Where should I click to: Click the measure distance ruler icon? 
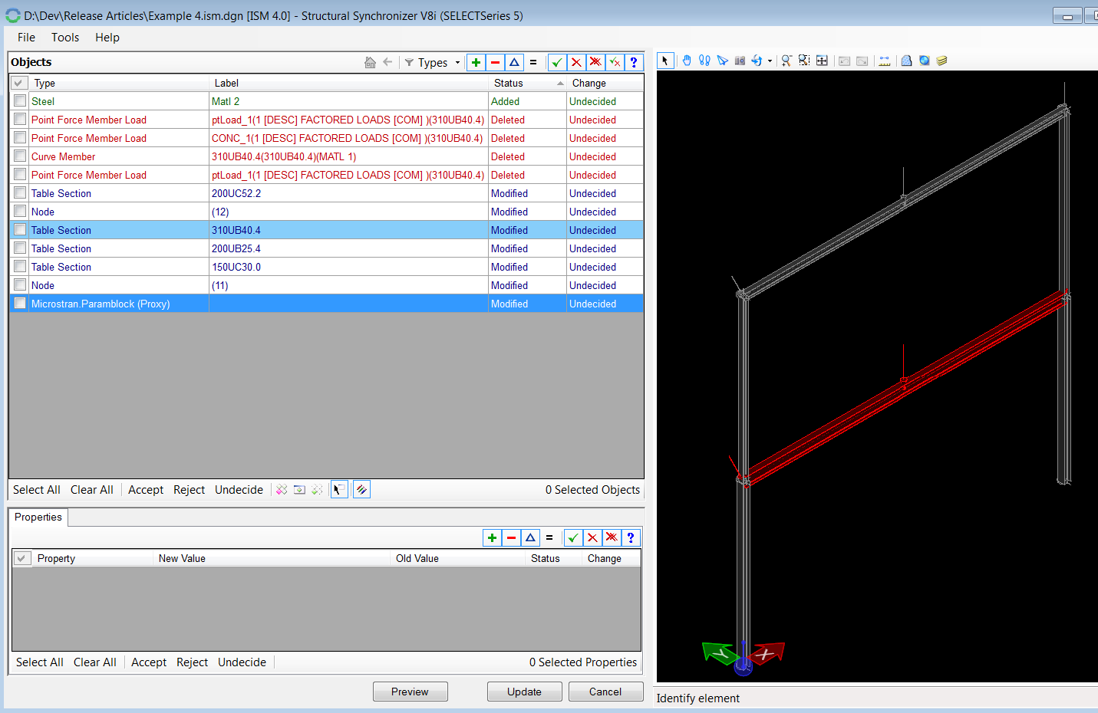(x=885, y=61)
